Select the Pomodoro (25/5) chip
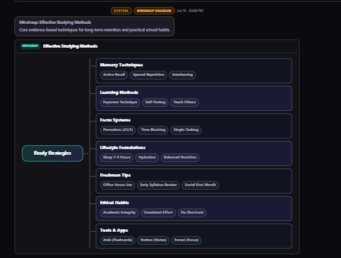 click(118, 130)
